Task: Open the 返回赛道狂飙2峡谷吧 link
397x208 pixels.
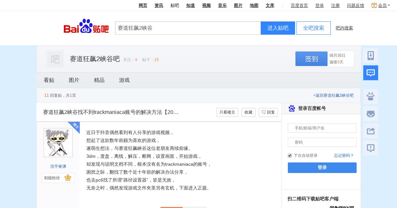Action: 333,95
